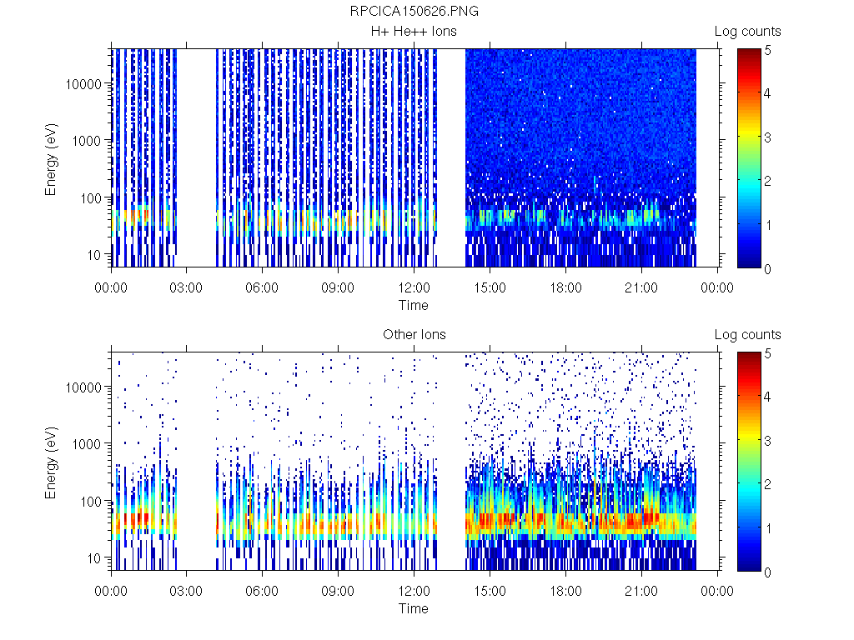Click the color scale bar of H+ He++ plot
This screenshot has width=854, height=640.
749,158
